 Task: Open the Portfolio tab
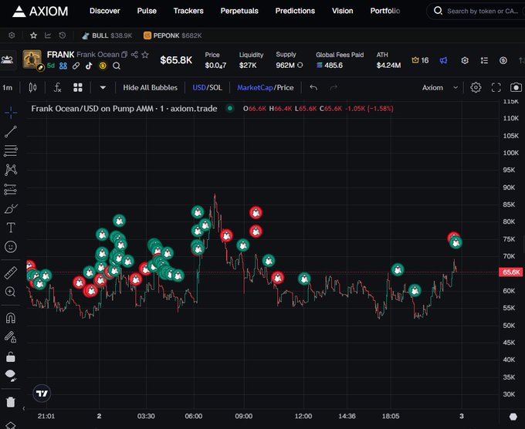click(385, 11)
